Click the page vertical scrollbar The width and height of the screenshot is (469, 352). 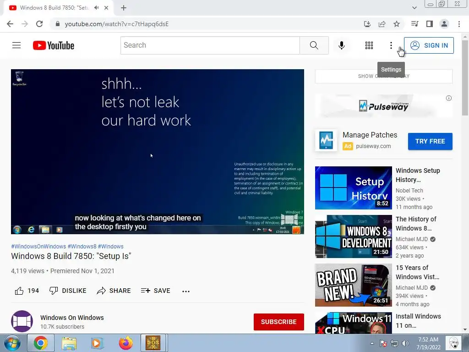(x=465, y=77)
